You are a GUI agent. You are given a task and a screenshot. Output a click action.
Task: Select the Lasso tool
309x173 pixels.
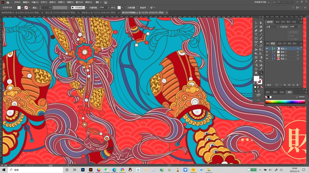pyautogui.click(x=261, y=27)
